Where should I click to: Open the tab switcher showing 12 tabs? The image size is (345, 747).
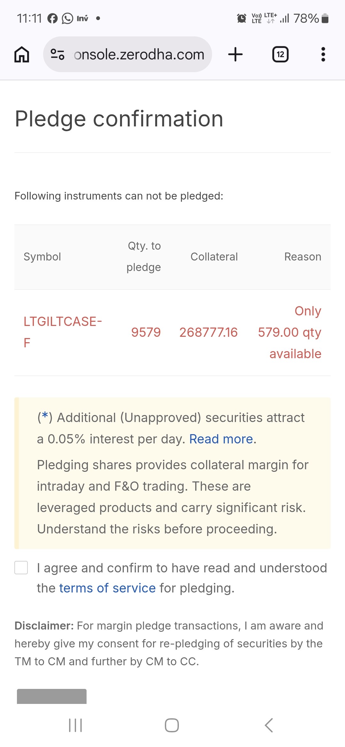pos(280,54)
